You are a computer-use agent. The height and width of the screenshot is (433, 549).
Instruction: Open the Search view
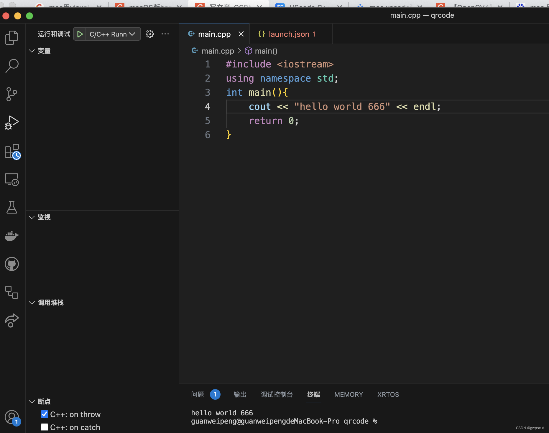[12, 66]
